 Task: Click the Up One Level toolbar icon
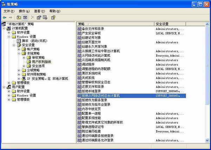pos(19,17)
